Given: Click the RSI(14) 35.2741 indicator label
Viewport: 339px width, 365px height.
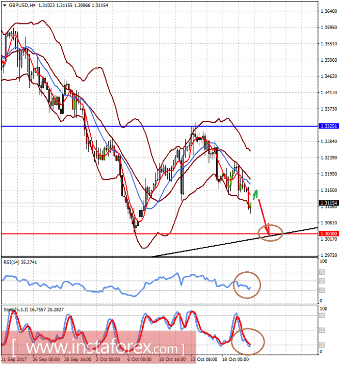Looking at the screenshot, I should point(20,262).
